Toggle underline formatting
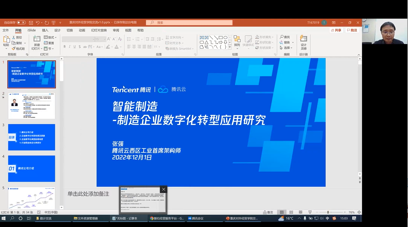408x227 pixels. click(74, 47)
